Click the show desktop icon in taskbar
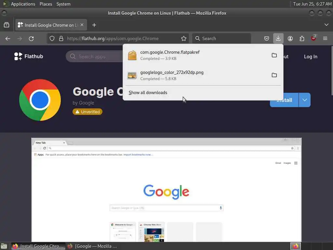This screenshot has height=250, width=333. pos(4,246)
